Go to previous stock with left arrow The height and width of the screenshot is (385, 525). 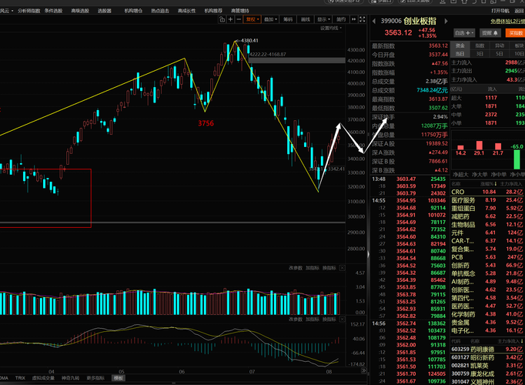(x=373, y=21)
